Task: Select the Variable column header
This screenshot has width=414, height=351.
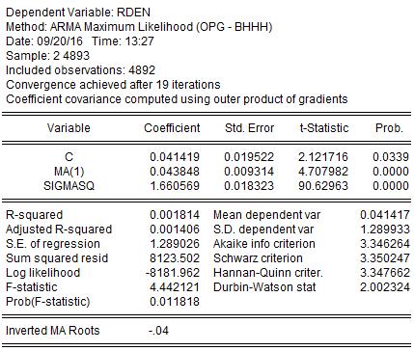Action: pos(69,128)
